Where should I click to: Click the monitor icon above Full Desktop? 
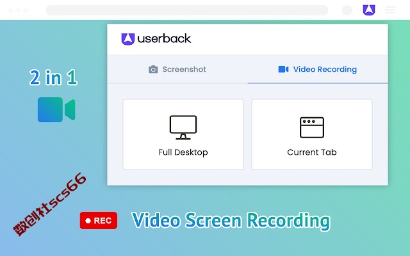click(x=183, y=127)
